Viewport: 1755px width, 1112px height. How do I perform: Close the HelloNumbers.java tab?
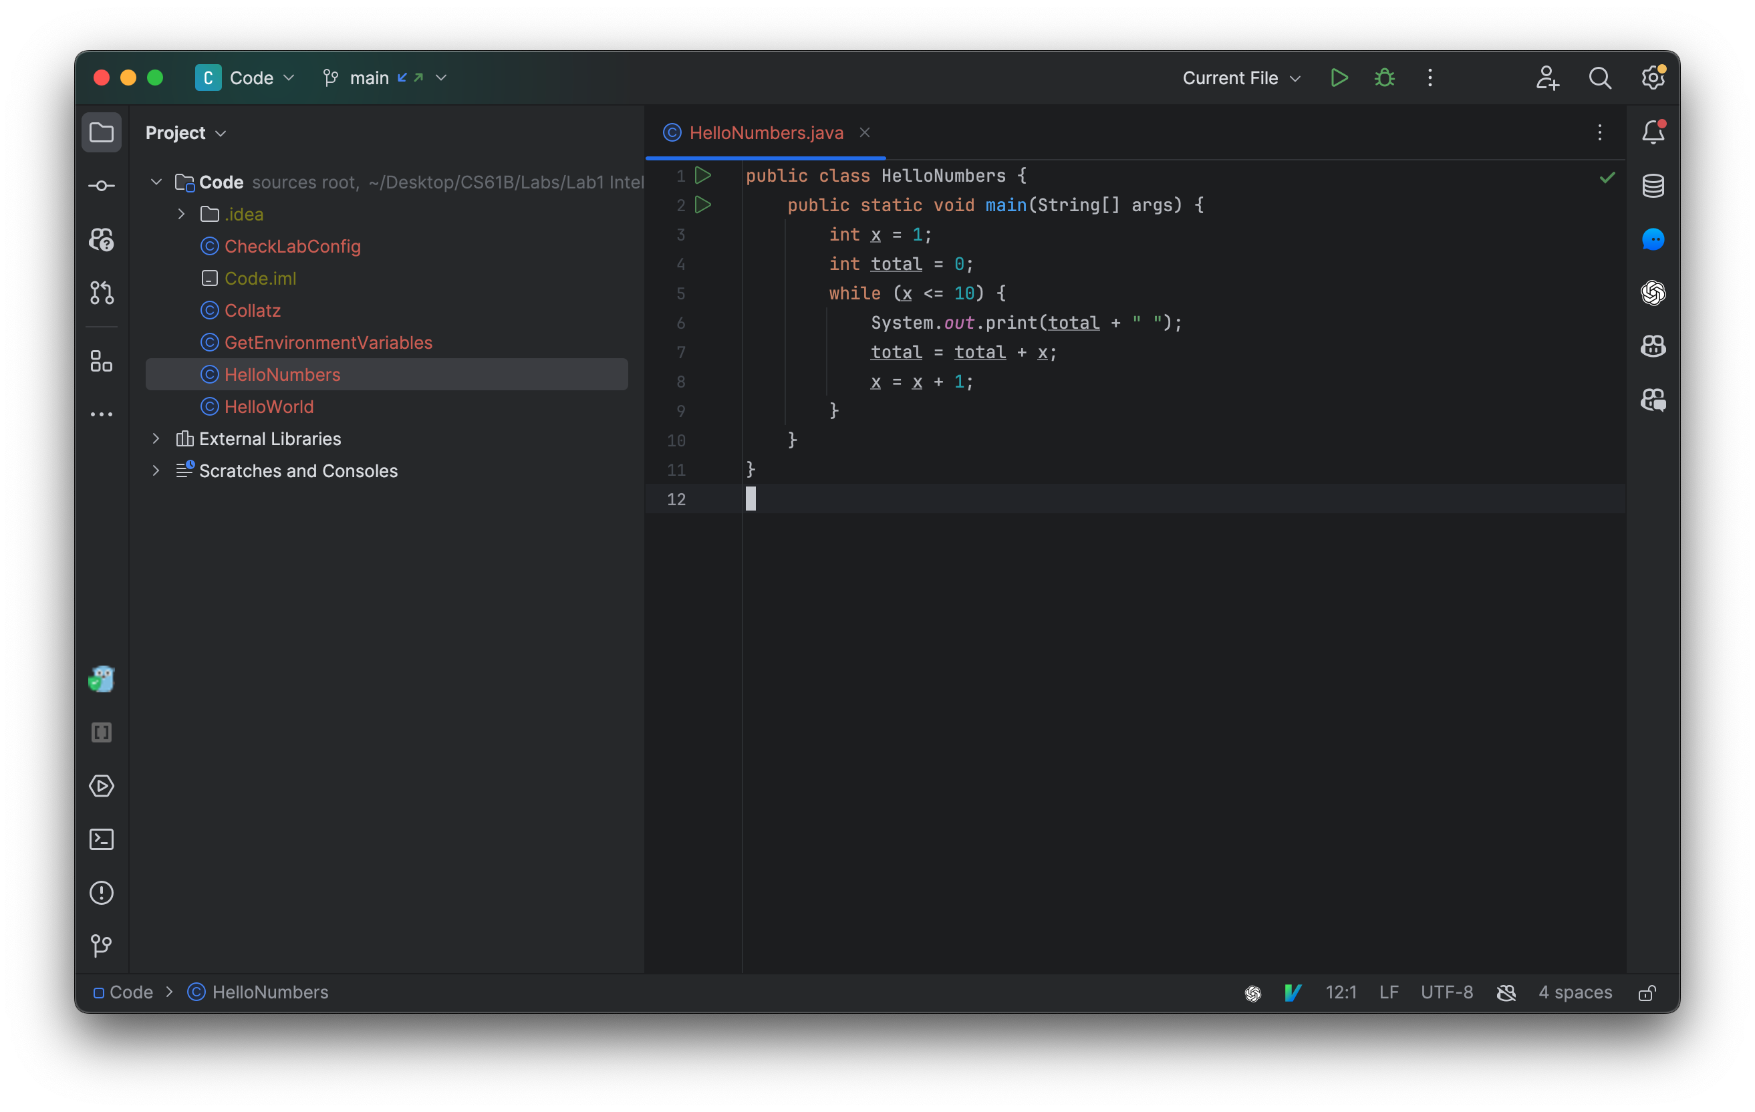(x=864, y=132)
